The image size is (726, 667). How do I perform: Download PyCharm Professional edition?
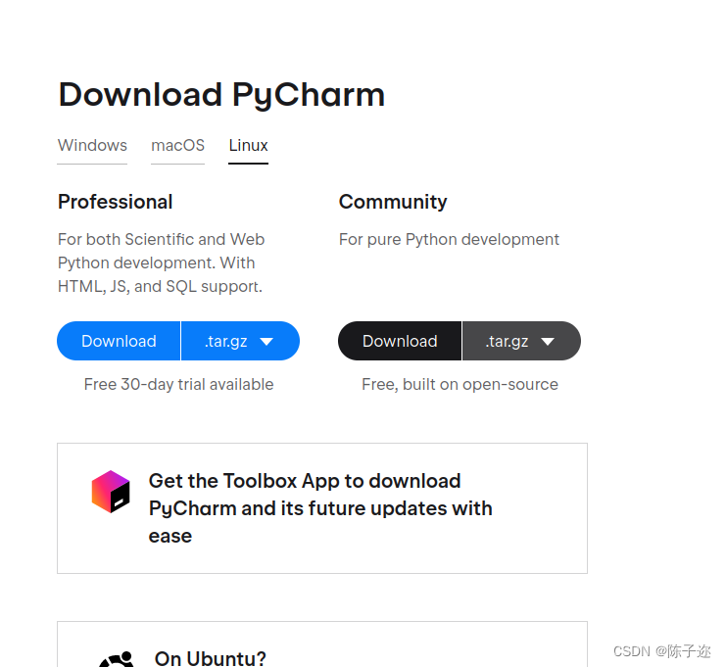pyautogui.click(x=119, y=341)
